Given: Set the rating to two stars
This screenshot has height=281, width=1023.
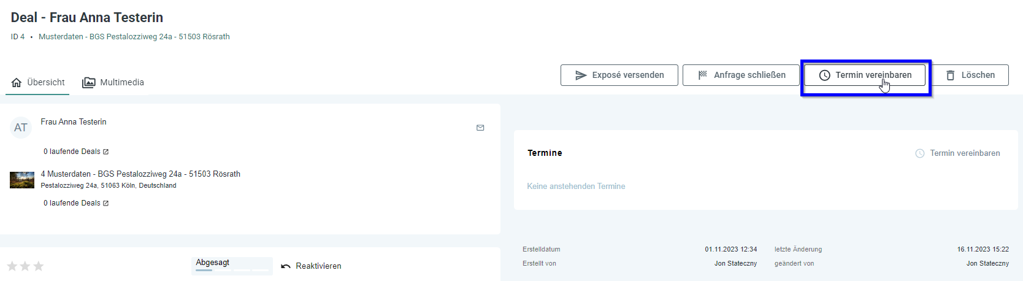Looking at the screenshot, I should tap(25, 266).
